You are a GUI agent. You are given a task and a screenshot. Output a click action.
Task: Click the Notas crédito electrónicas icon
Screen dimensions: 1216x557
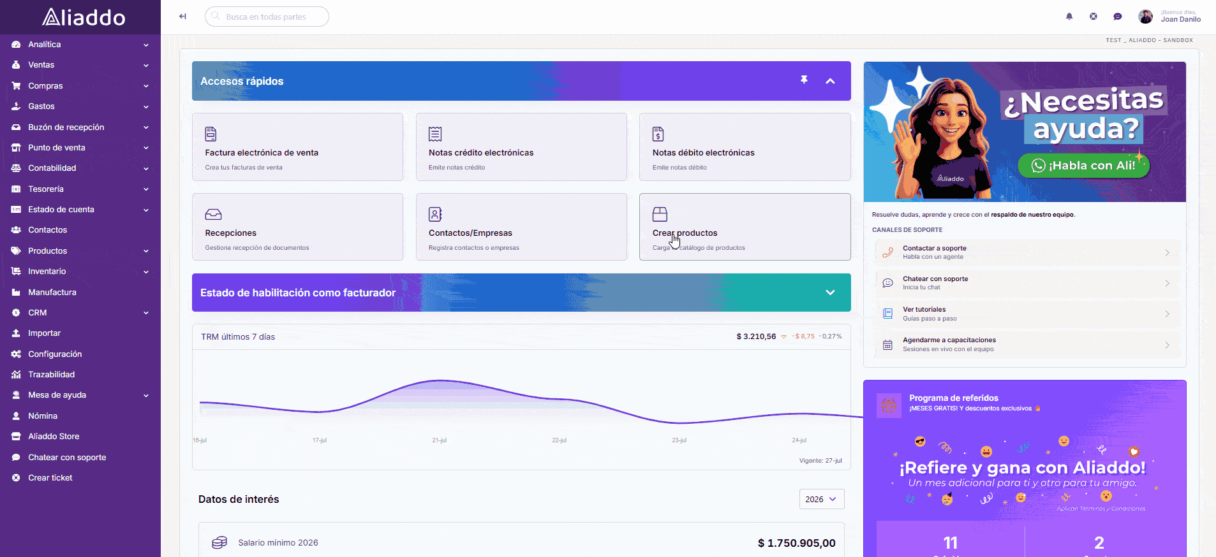coord(435,134)
